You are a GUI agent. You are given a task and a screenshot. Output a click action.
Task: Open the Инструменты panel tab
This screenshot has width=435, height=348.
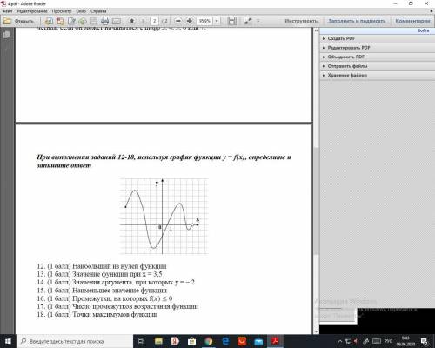[302, 21]
